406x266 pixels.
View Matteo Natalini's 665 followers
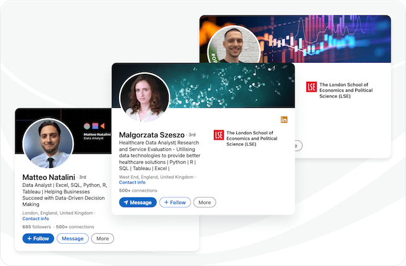35,228
